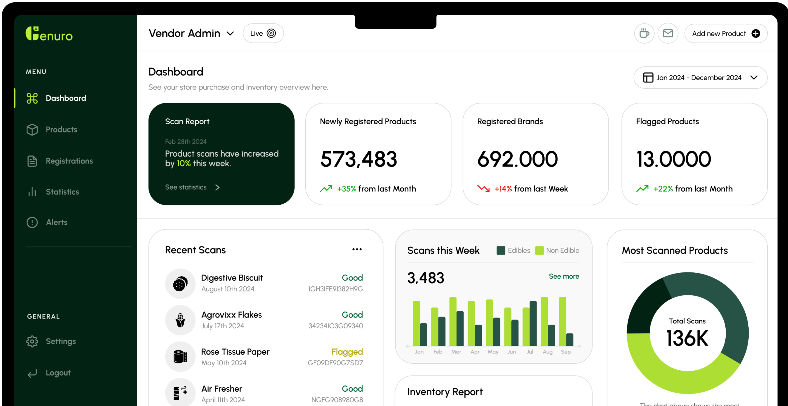This screenshot has width=788, height=406.
Task: Click the coffee cup icon in the header
Action: tap(644, 33)
